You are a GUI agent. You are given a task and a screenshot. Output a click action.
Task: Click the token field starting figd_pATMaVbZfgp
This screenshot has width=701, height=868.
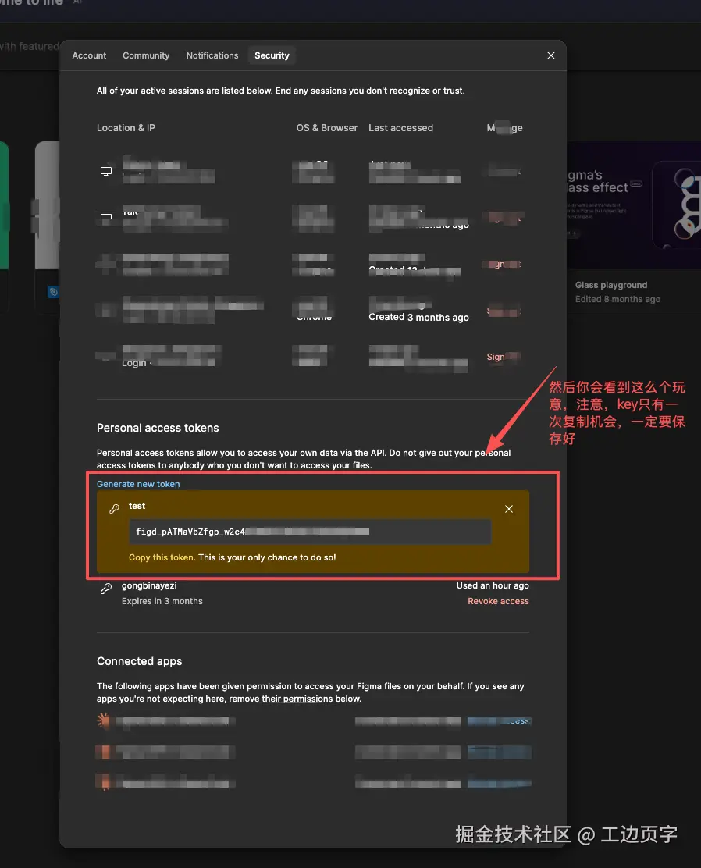[310, 532]
